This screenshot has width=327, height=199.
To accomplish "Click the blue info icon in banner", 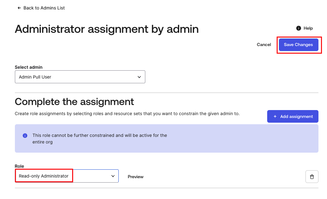I will (x=25, y=136).
